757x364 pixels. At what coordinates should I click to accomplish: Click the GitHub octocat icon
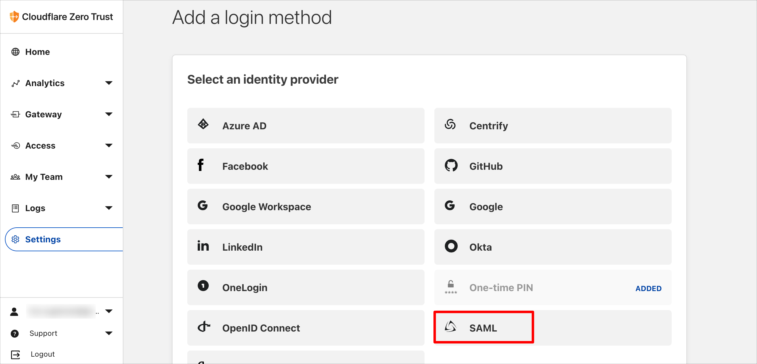451,165
